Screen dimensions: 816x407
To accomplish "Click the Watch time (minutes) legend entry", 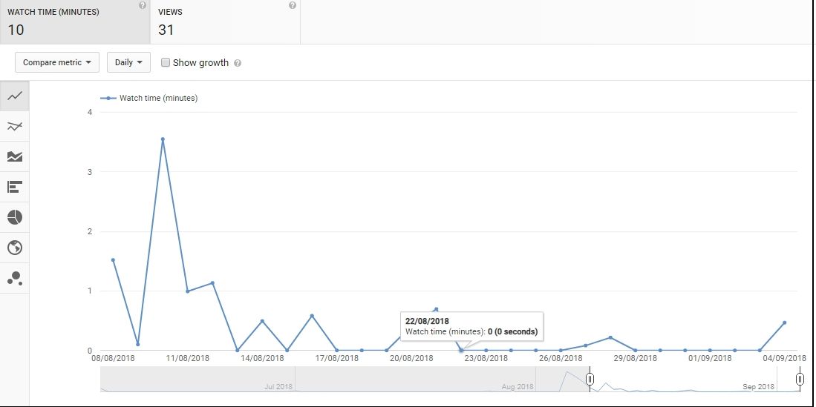I will pos(148,98).
